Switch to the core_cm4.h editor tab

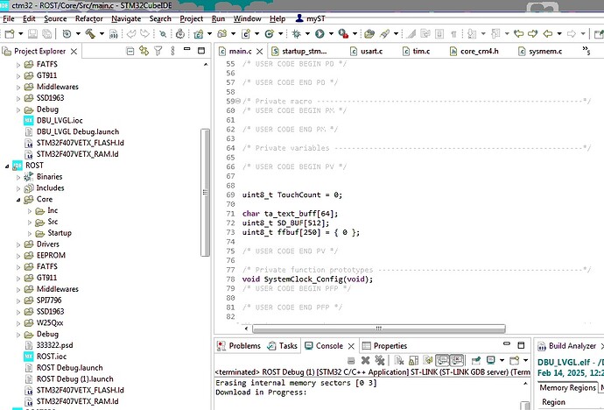(x=474, y=51)
